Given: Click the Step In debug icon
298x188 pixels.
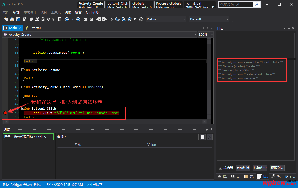Looking at the screenshot, I should [x=118, y=19].
